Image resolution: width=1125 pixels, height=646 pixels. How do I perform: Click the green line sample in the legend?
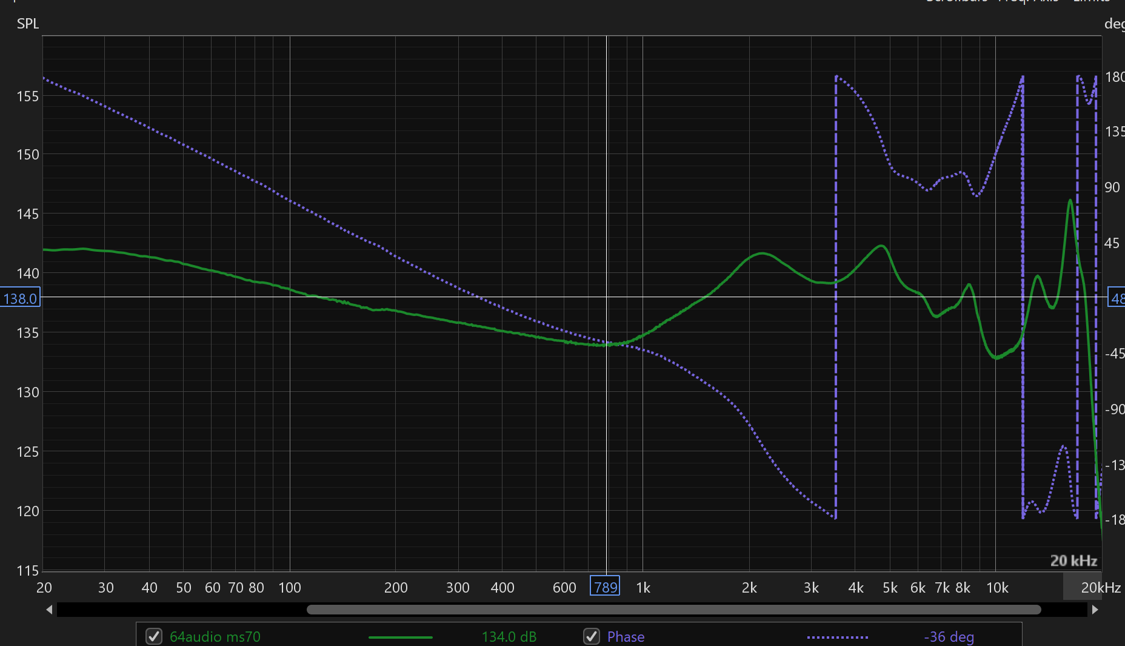tap(400, 637)
